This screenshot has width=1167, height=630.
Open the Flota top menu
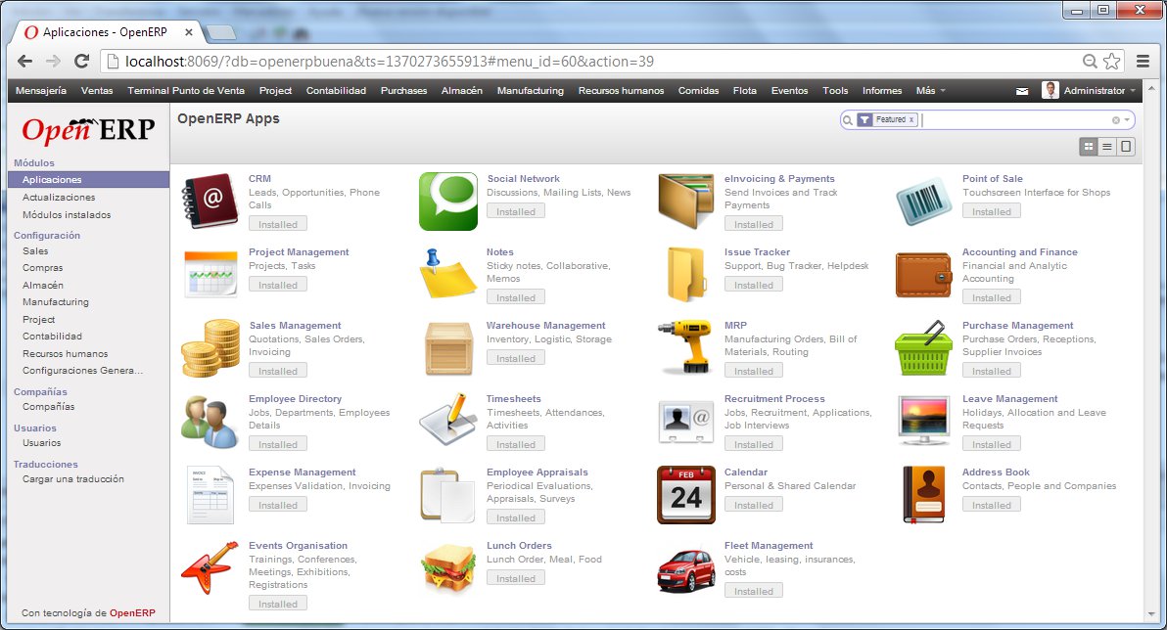tap(744, 91)
